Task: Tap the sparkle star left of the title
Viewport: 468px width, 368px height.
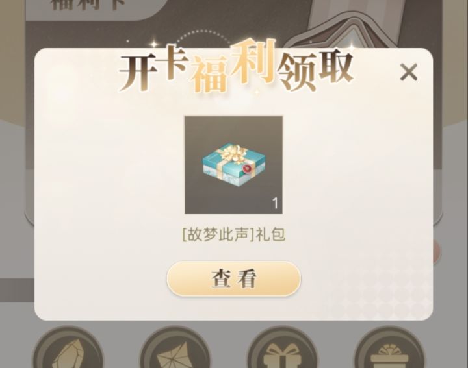Action: click(x=153, y=45)
